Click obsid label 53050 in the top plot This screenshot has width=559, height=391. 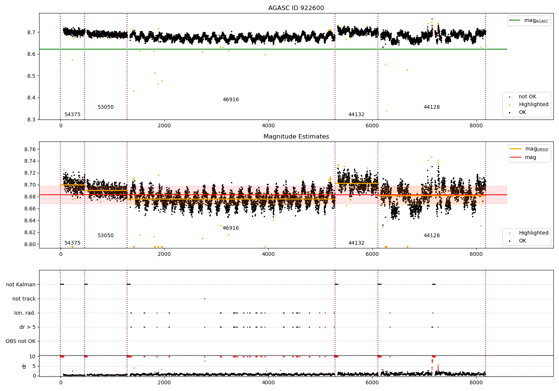coord(105,107)
